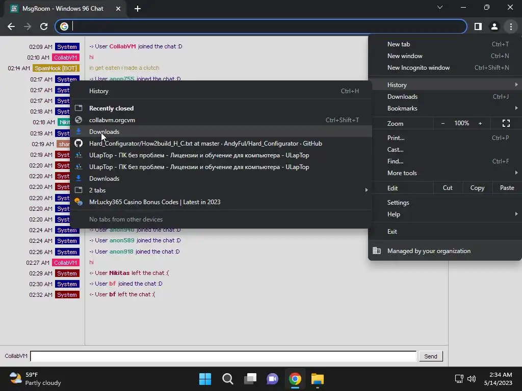This screenshot has width=522, height=391.
Task: Click the Send button in chat
Action: [430, 356]
